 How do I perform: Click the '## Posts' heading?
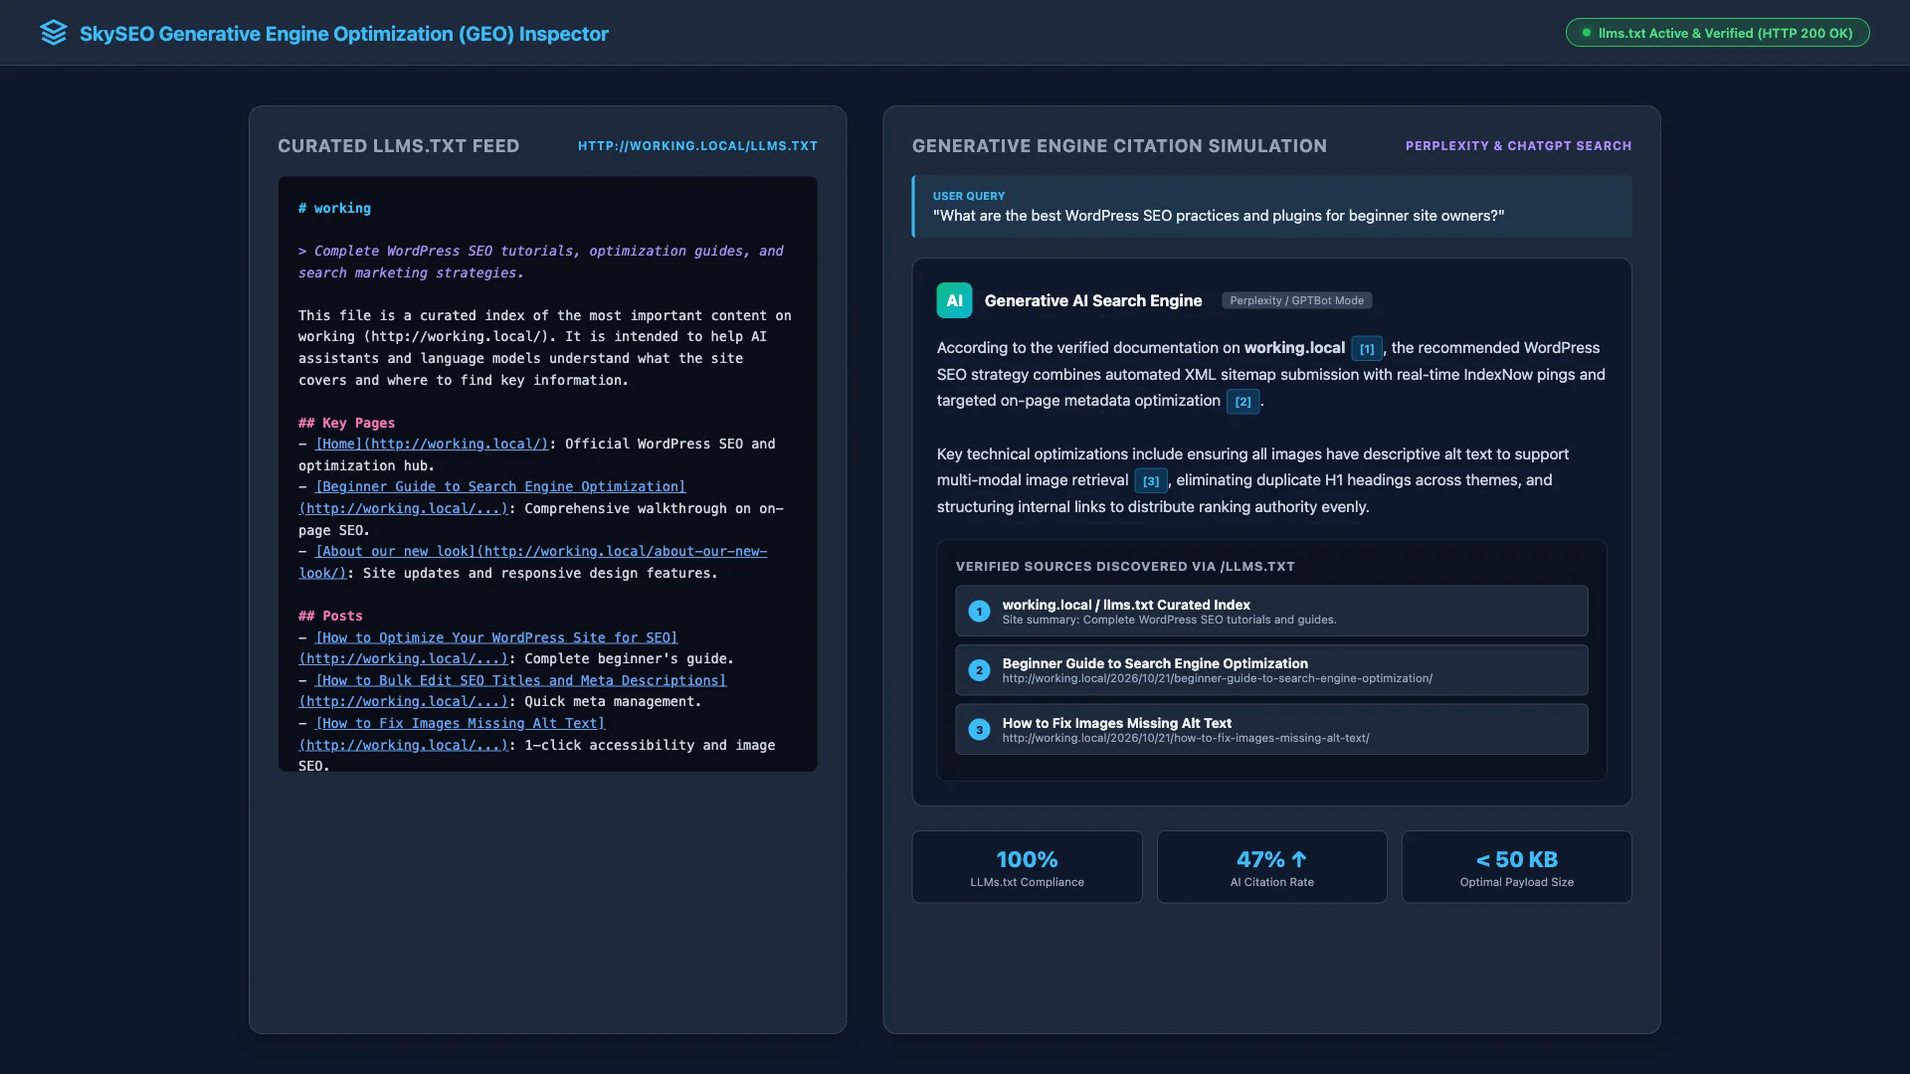[x=330, y=616]
